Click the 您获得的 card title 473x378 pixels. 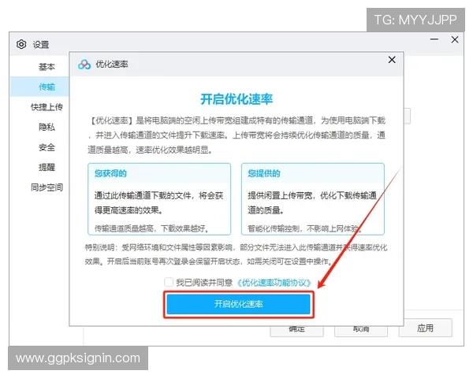pyautogui.click(x=110, y=173)
